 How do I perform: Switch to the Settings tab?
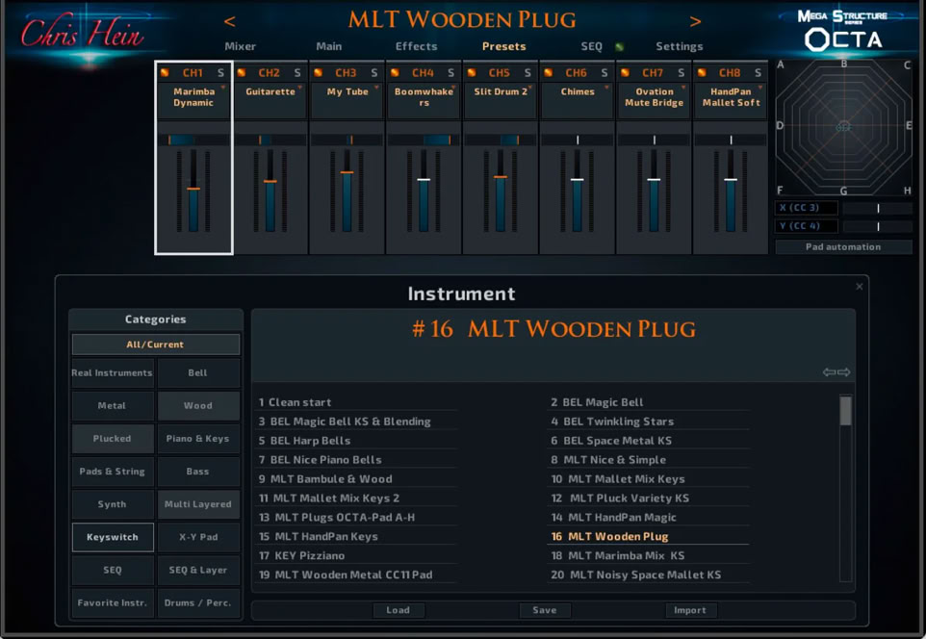680,46
